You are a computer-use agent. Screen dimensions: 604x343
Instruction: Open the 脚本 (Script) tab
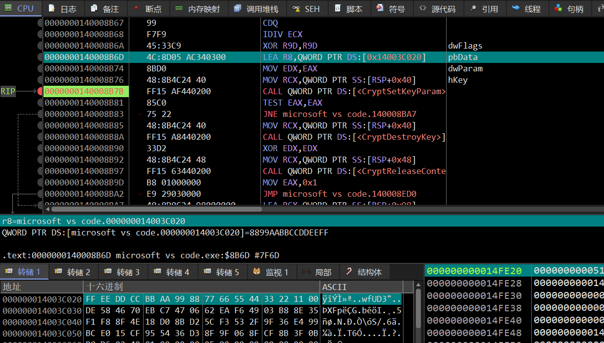pos(349,9)
